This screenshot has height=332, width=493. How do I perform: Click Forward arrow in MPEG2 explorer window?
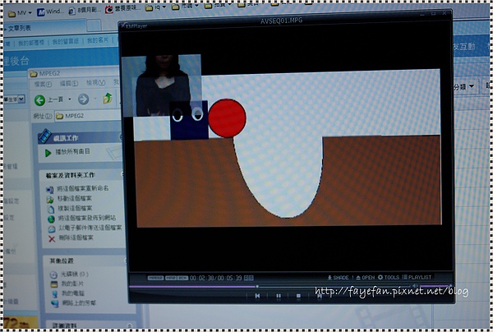[x=83, y=99]
